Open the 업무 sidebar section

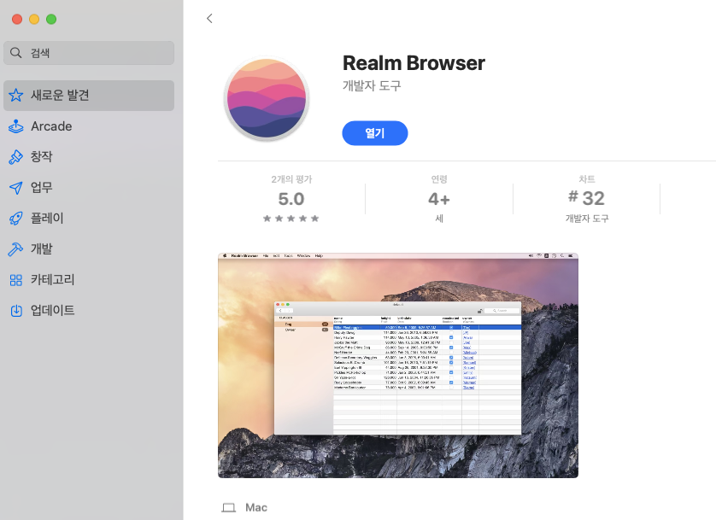pyautogui.click(x=89, y=188)
